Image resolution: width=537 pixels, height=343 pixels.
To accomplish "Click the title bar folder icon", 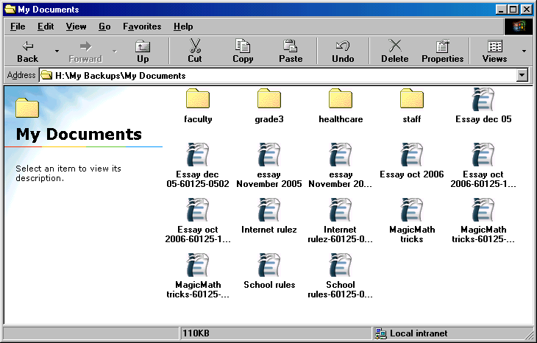I will tap(10, 9).
